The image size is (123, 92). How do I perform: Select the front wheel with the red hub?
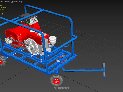click(x=57, y=80)
